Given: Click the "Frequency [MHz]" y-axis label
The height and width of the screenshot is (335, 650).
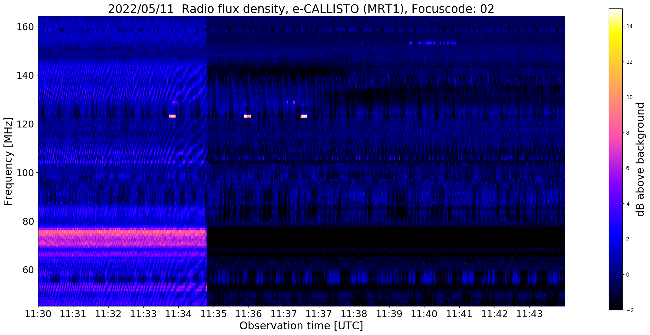Looking at the screenshot, I should coord(8,161).
